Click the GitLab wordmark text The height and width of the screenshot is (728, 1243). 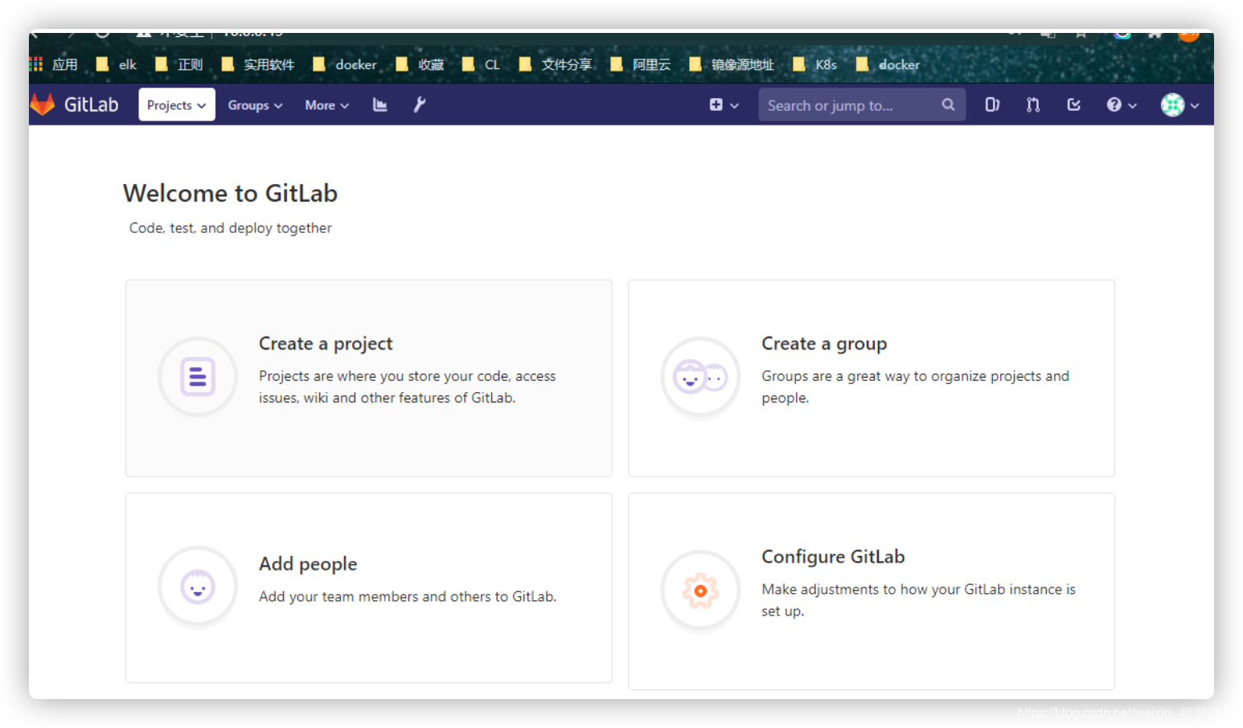pos(91,104)
